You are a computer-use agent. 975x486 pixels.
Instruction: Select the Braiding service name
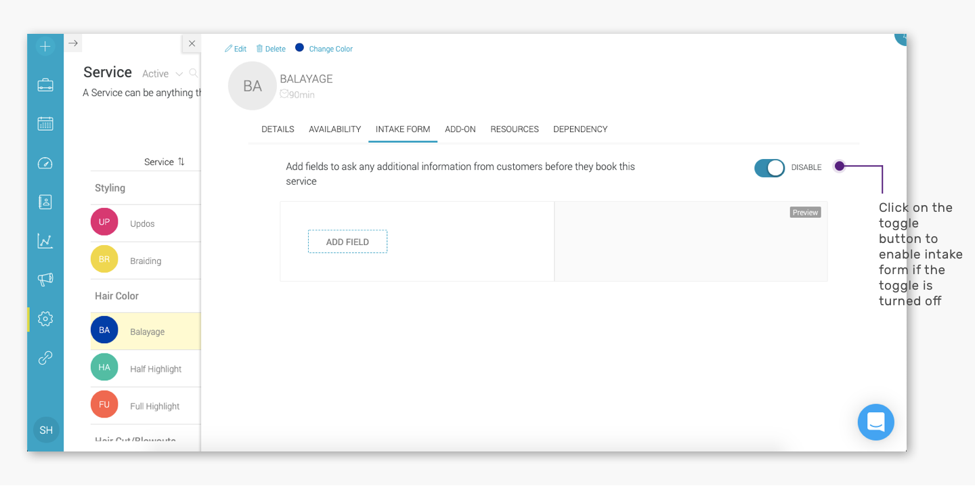point(146,261)
